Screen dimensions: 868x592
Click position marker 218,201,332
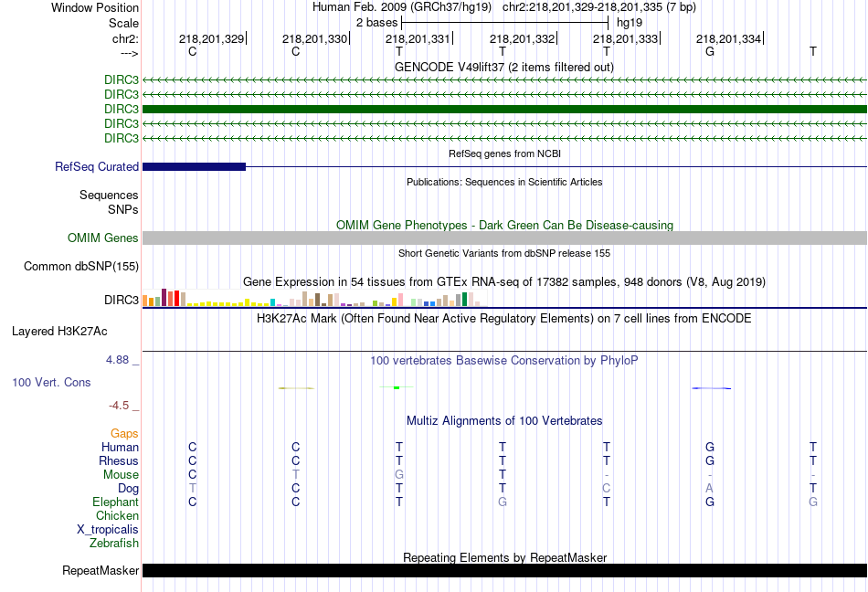pyautogui.click(x=522, y=38)
